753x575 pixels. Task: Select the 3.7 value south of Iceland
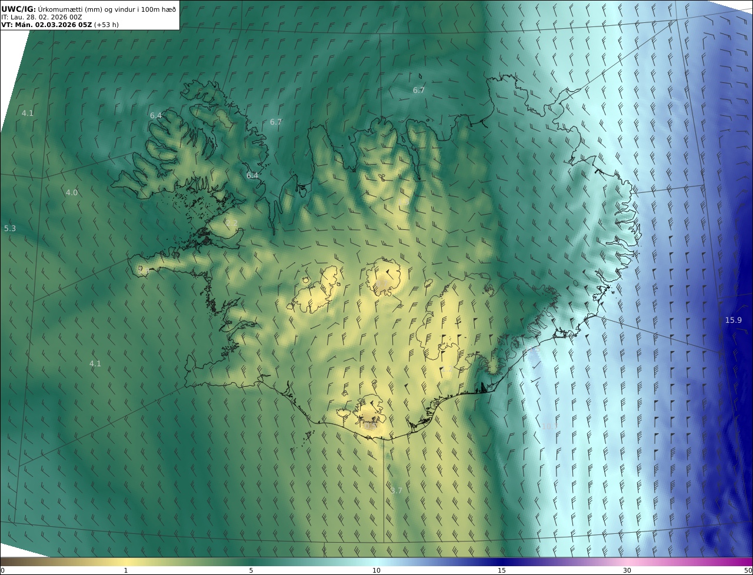tap(397, 490)
